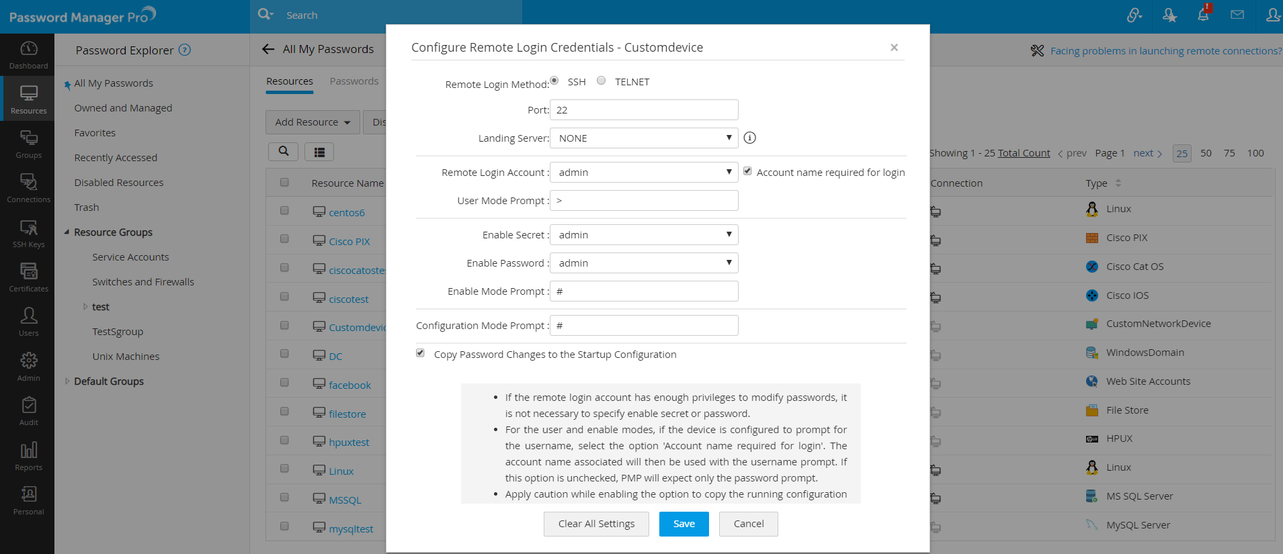Uncheck Account name required for login
The image size is (1283, 554).
747,171
